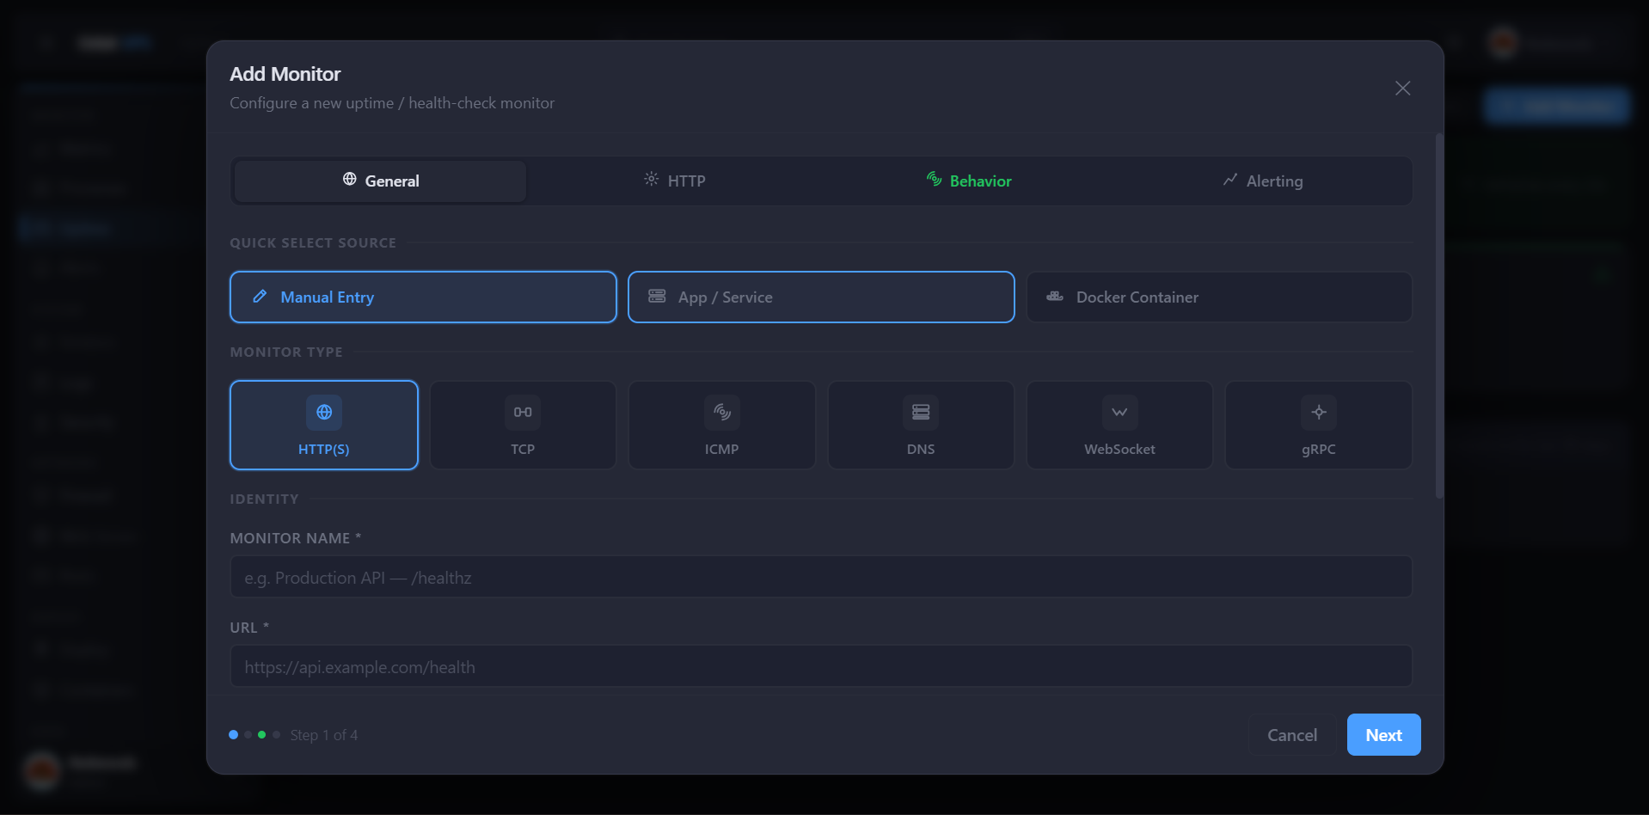Click the 'IDENTITY' section heading
The image size is (1649, 815).
click(264, 499)
